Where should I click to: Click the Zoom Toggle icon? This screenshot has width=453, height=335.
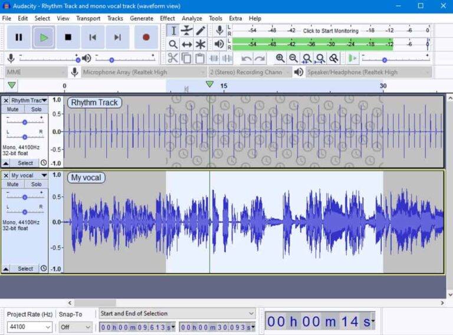[334, 58]
